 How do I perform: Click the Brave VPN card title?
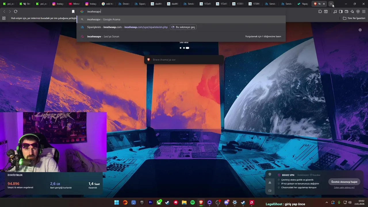(288, 175)
